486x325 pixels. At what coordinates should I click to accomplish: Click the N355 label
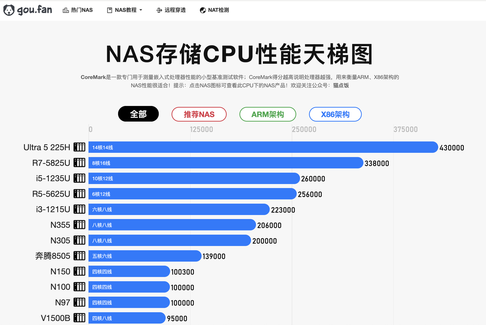click(x=60, y=225)
